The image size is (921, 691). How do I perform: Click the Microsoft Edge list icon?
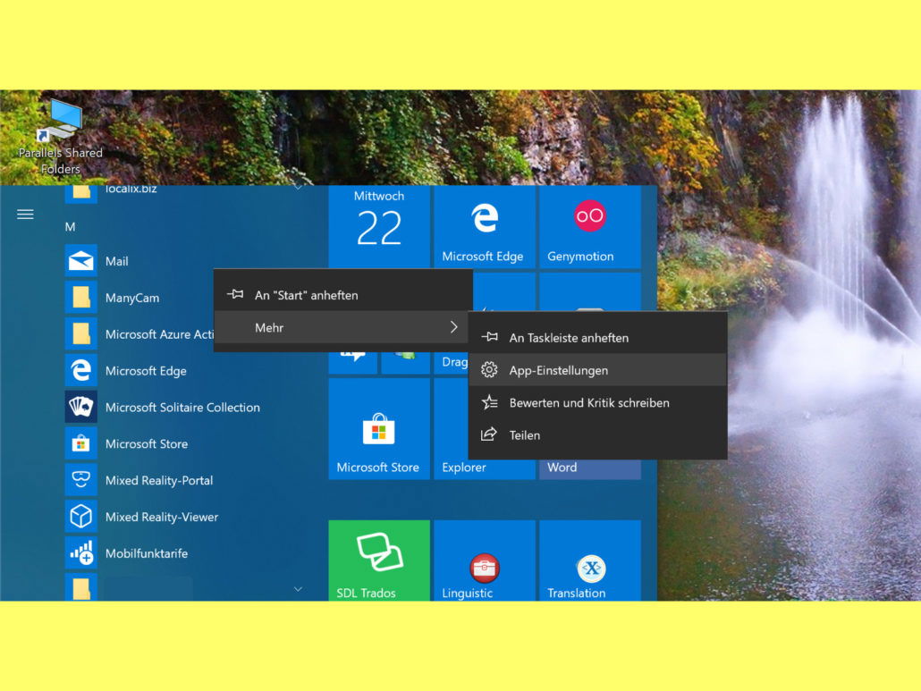click(x=81, y=370)
